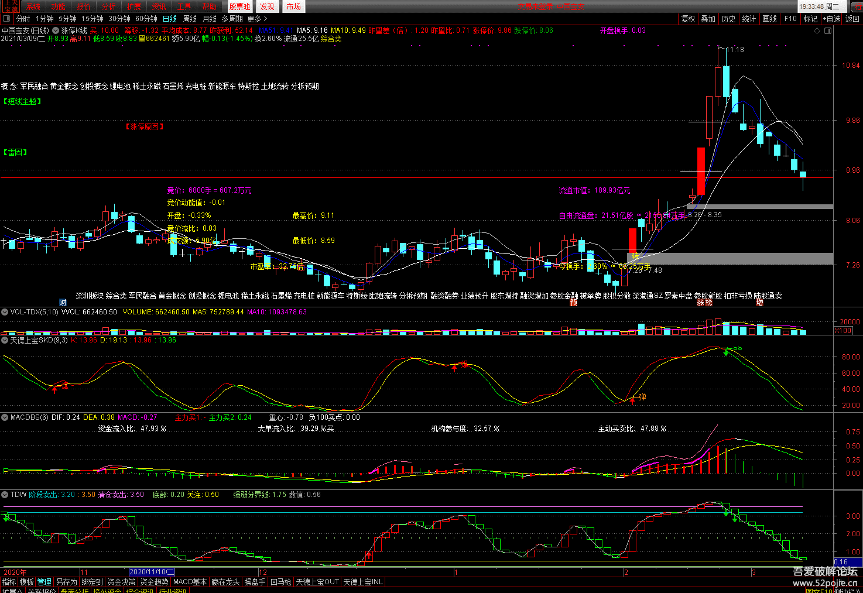863x593 pixels.
Task: Select the 资金决策 template
Action: coord(121,582)
